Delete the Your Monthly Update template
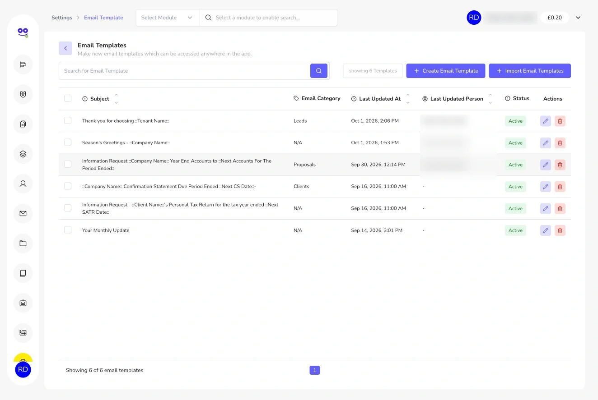 click(x=560, y=230)
